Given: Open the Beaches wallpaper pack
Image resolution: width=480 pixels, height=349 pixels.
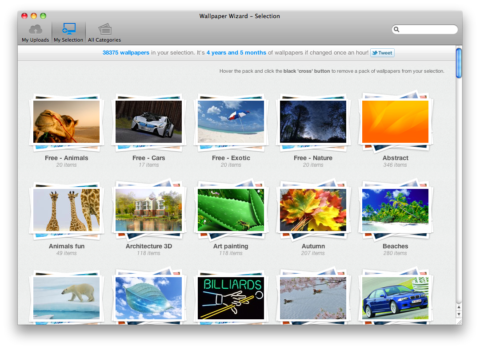Looking at the screenshot, I should tap(395, 210).
